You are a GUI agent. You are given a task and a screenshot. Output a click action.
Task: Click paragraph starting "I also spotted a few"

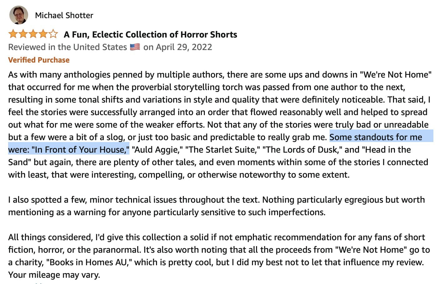216,206
